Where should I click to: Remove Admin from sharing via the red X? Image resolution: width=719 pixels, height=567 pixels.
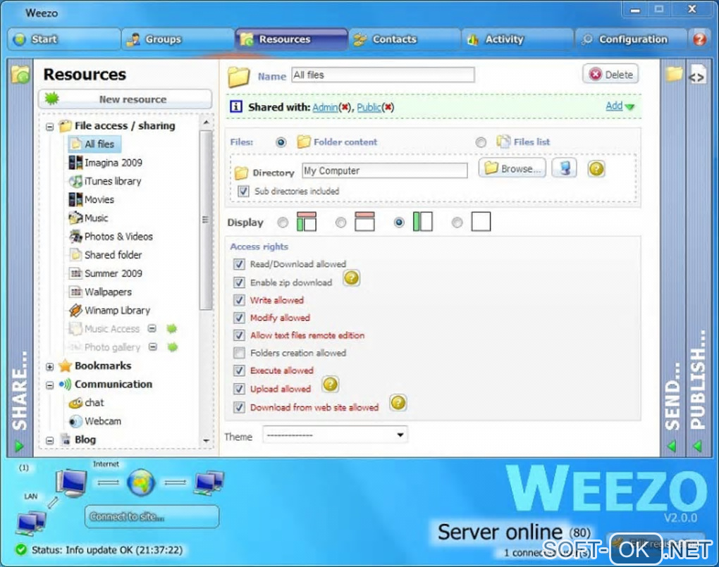click(345, 107)
